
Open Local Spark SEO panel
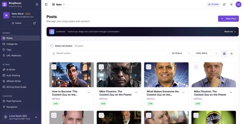pos(21,117)
